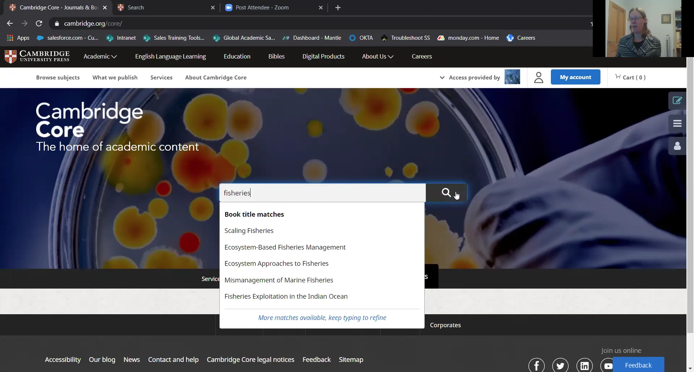Select Scaling Fisheries suggestion
This screenshot has height=372, width=694.
pos(249,230)
